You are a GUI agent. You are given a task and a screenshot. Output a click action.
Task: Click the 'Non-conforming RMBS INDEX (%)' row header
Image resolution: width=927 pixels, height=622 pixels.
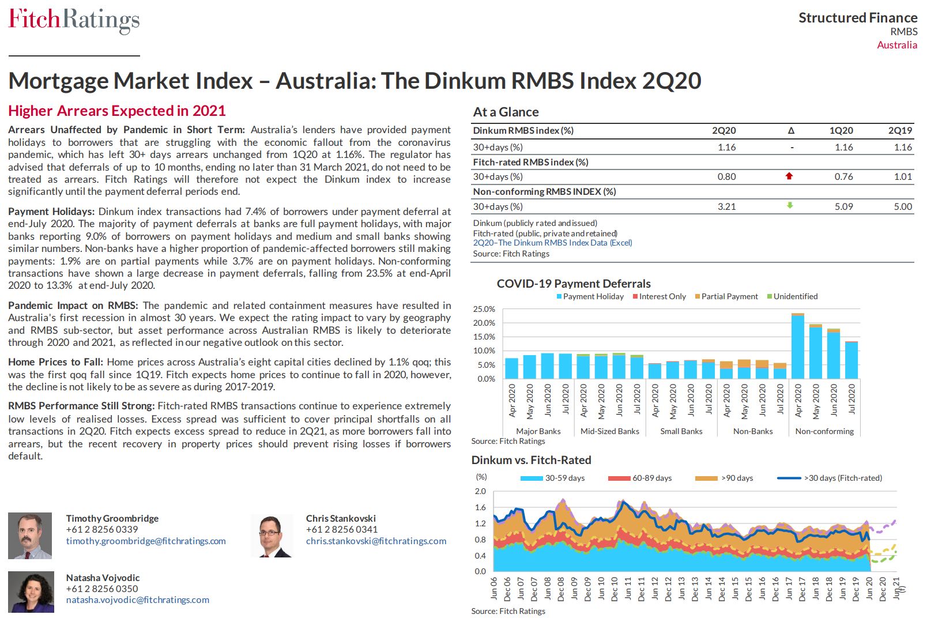tap(545, 191)
